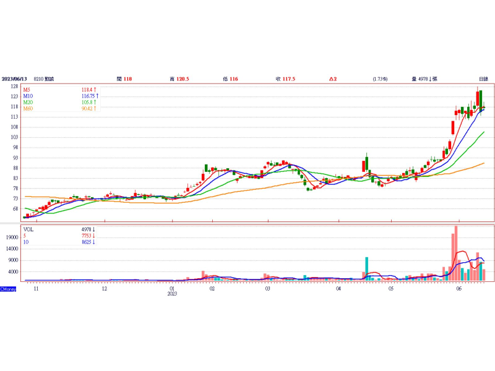495x371 pixels.
Task: Click the low price value 116
Action: (x=233, y=79)
